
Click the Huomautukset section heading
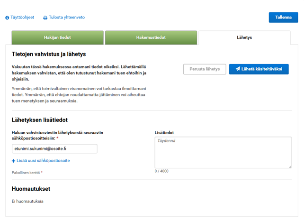click(31, 189)
